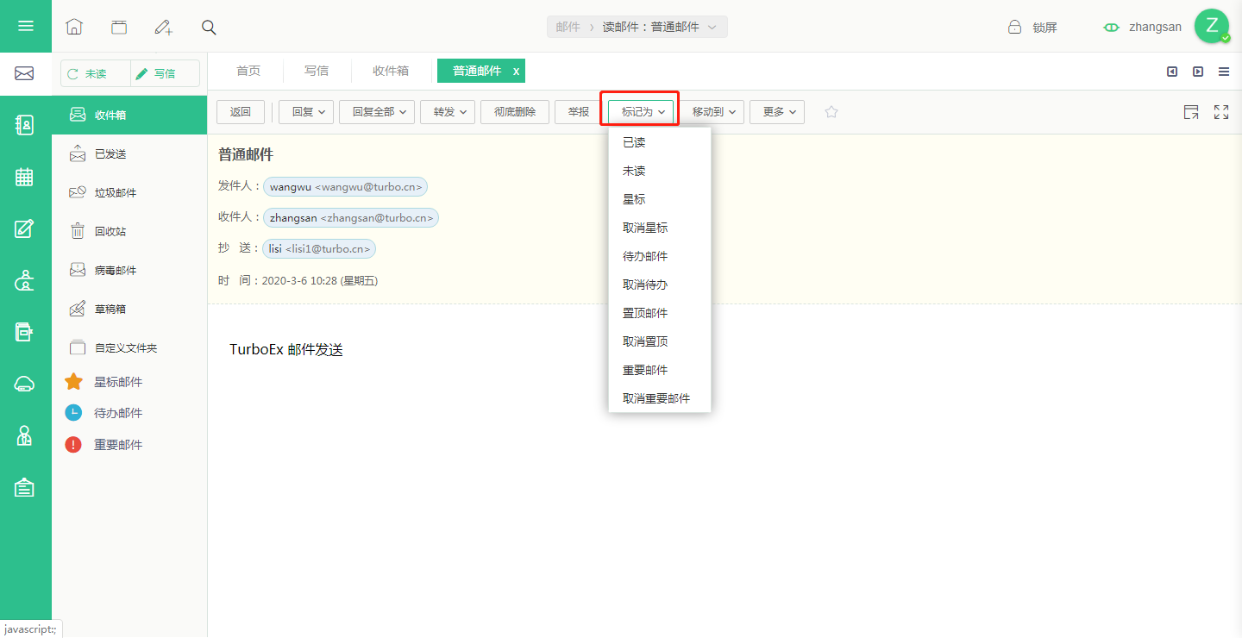
Task: Switch to the 首页 tab
Action: click(x=248, y=71)
